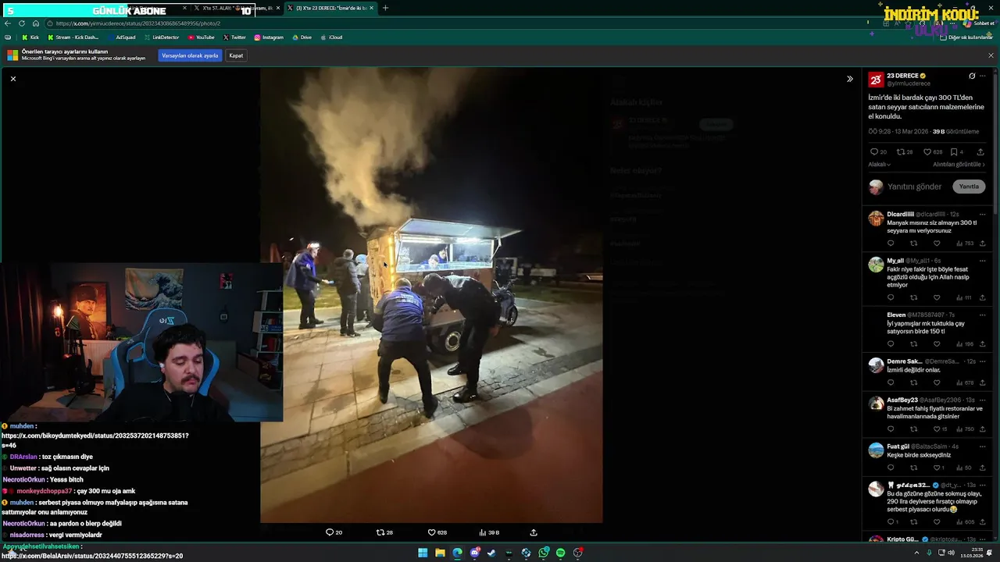Open Spotify from the taskbar

tap(560, 553)
